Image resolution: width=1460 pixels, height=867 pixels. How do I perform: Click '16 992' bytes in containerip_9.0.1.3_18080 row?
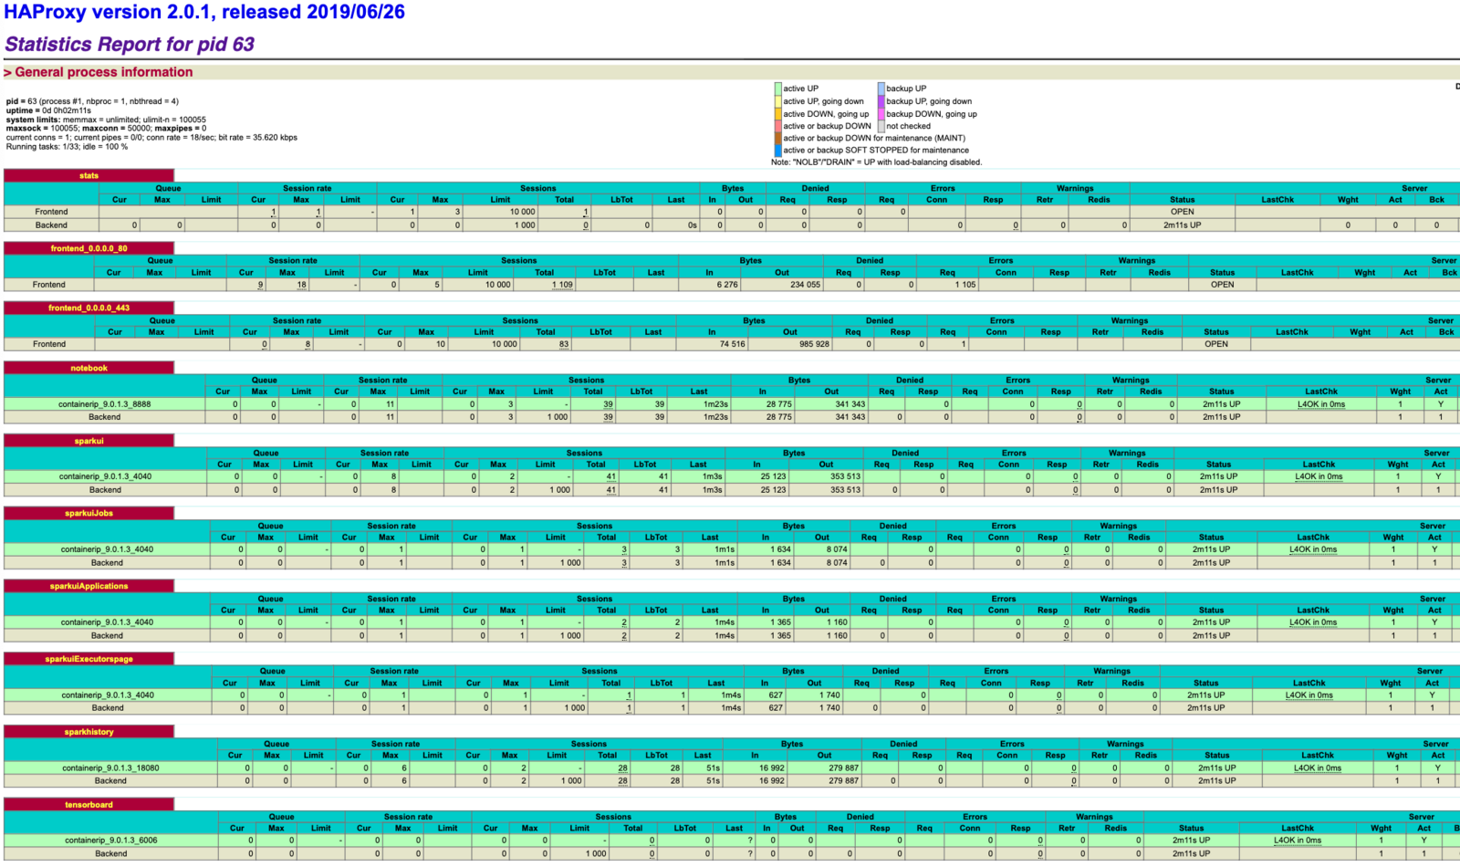(771, 768)
